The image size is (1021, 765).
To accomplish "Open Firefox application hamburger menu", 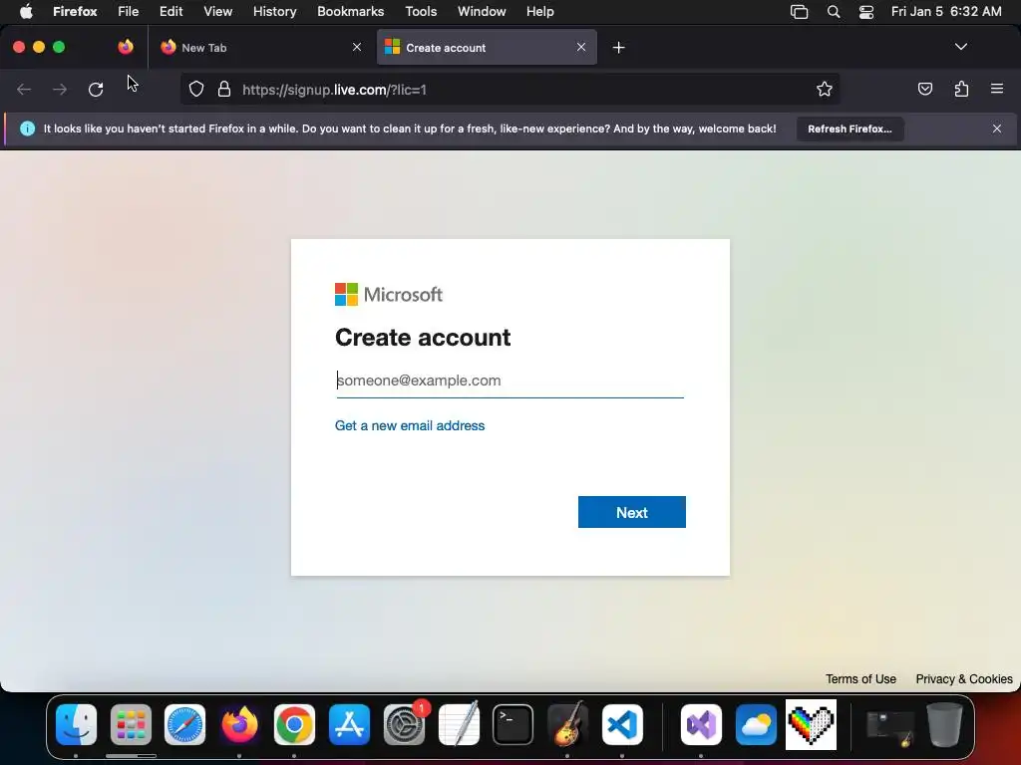I will pyautogui.click(x=997, y=89).
